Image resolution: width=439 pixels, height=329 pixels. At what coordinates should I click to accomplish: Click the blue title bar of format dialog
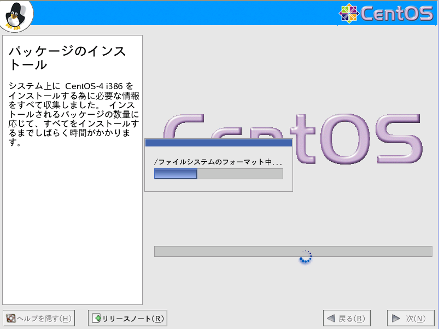click(x=219, y=143)
